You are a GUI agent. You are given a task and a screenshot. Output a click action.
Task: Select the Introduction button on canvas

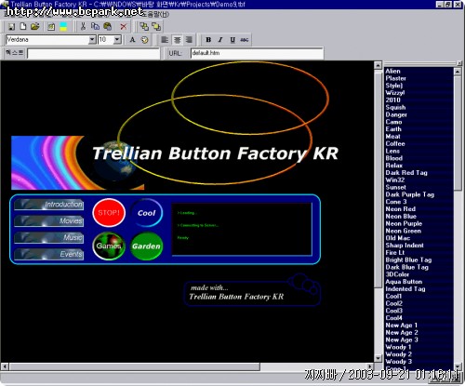point(49,205)
